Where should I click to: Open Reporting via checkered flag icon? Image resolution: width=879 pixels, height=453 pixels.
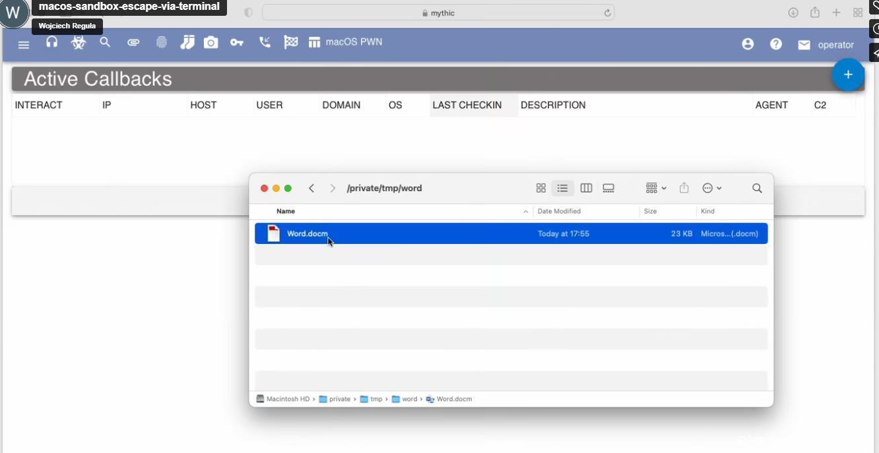(290, 42)
